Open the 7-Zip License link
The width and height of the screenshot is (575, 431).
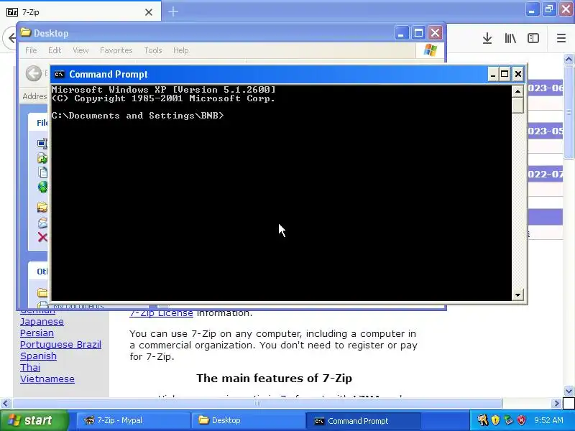(x=161, y=313)
